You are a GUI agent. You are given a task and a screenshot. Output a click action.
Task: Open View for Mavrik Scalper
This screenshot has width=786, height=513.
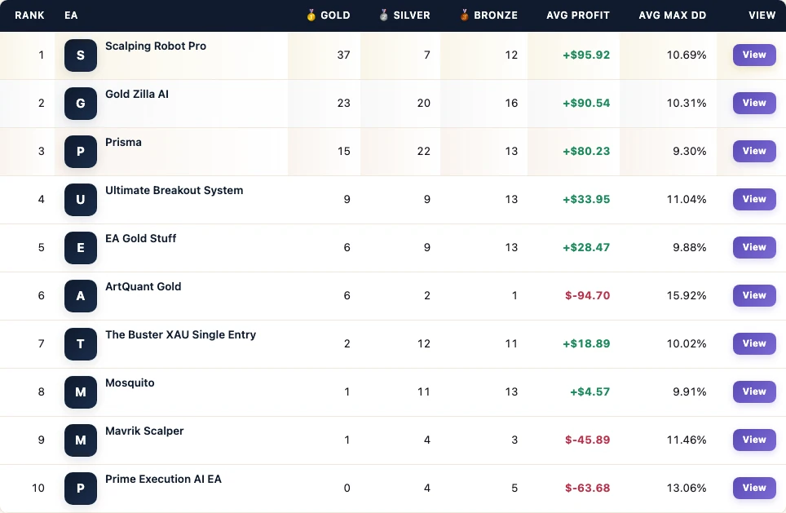[x=754, y=440]
